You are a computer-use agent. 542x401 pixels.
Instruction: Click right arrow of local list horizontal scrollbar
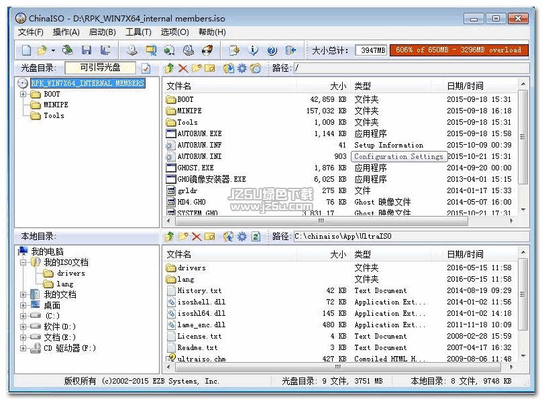click(511, 367)
